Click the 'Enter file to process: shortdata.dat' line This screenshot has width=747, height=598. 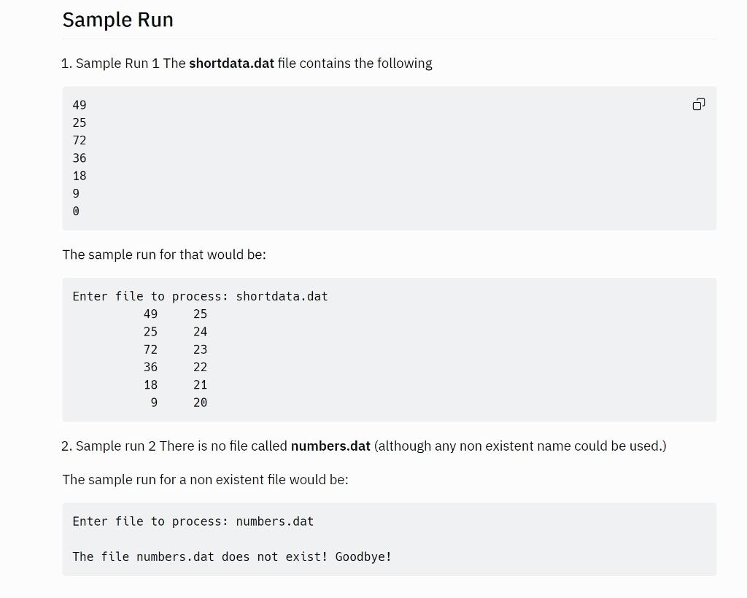[200, 297]
